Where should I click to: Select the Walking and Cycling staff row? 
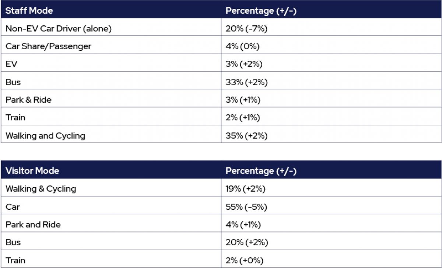click(221, 136)
